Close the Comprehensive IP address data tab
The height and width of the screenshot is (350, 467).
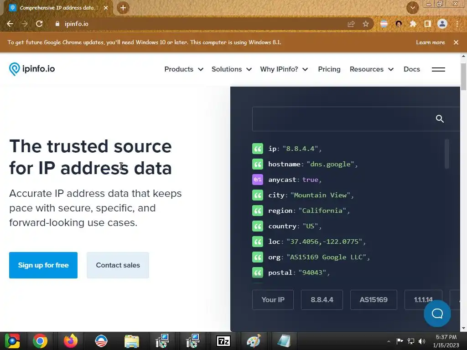(106, 8)
